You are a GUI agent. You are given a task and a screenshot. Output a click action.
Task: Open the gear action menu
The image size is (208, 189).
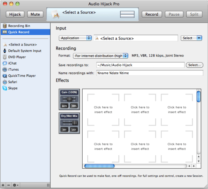(x=16, y=185)
